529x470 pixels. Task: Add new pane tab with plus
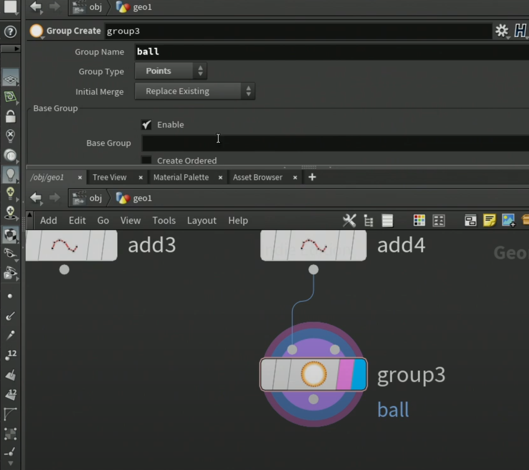click(312, 177)
